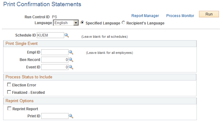Enable Election Error checkbox
223x122 pixels.
(9, 85)
